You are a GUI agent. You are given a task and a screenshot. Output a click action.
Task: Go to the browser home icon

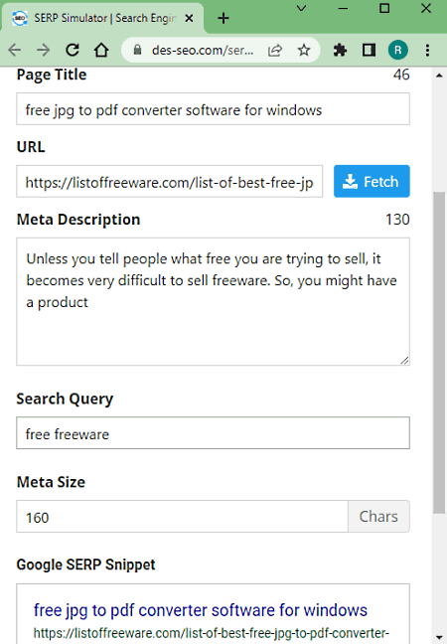pos(101,50)
